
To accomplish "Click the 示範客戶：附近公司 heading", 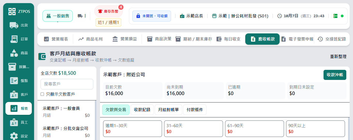I will (124, 75).
